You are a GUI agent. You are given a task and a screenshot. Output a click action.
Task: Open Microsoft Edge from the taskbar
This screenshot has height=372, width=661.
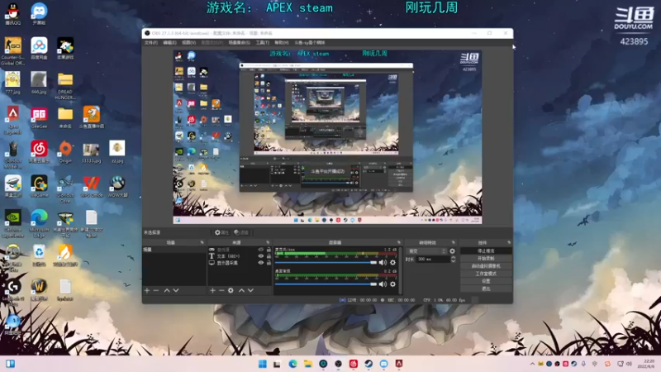pyautogui.click(x=292, y=364)
